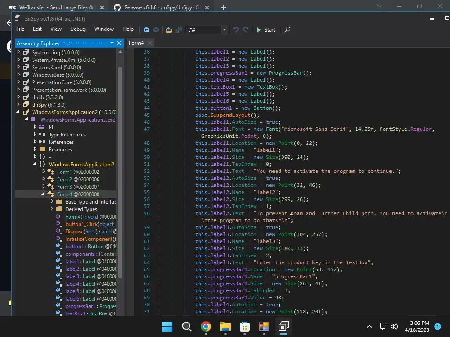Viewport: 450px width, 337px height.
Task: Open the Help menu
Action: [128, 29]
